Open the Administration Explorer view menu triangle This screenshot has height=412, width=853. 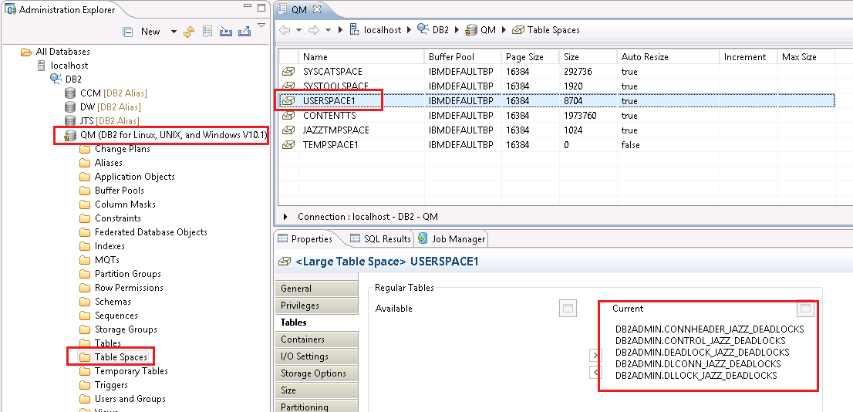pos(261,25)
